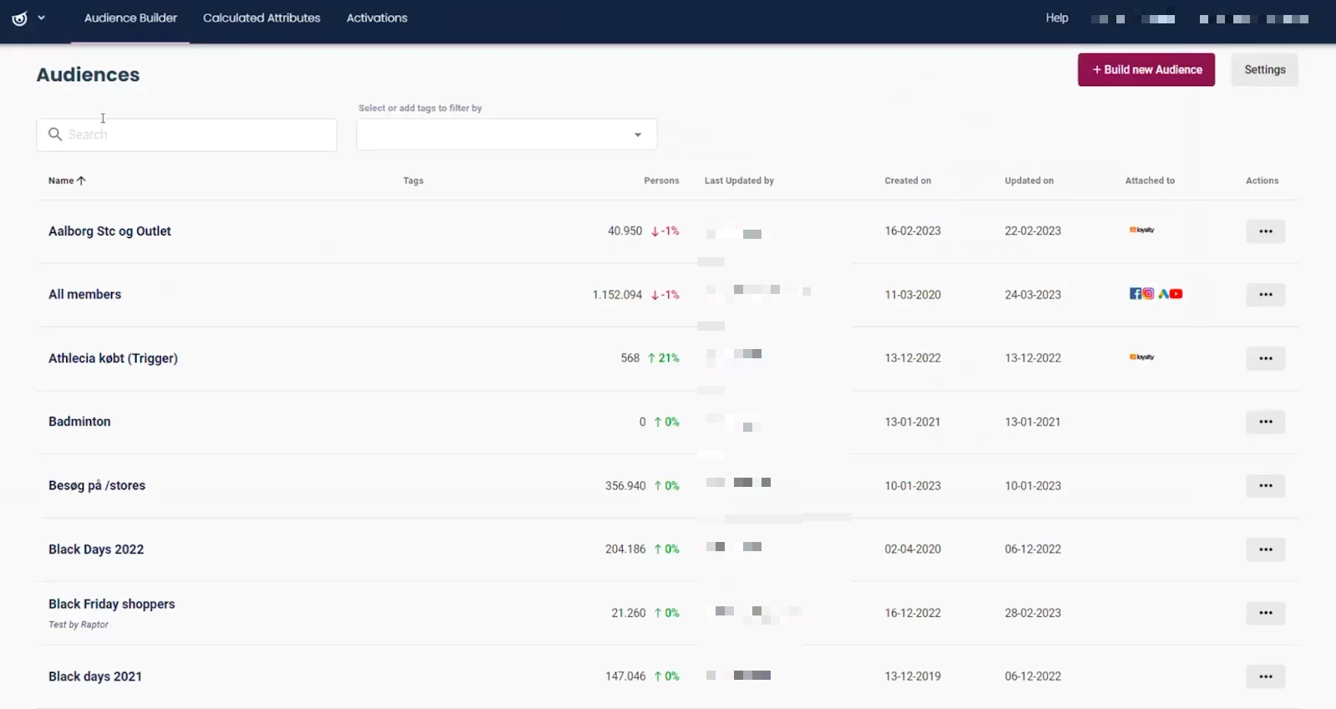Open actions menu for Black Days 2022

pos(1265,549)
